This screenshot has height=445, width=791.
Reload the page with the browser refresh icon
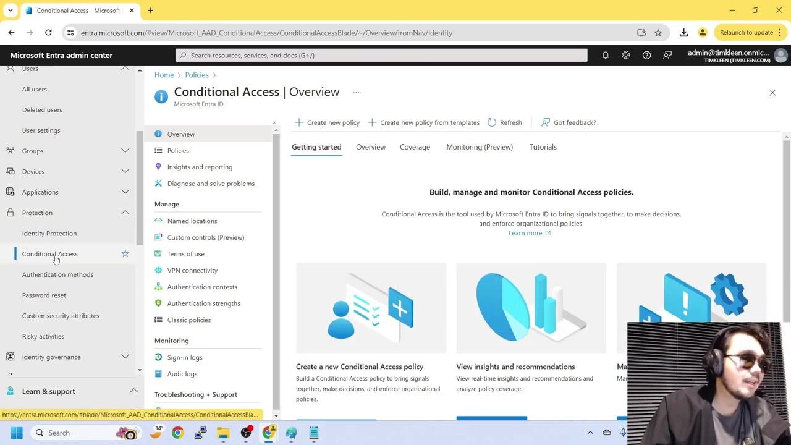pyautogui.click(x=48, y=32)
